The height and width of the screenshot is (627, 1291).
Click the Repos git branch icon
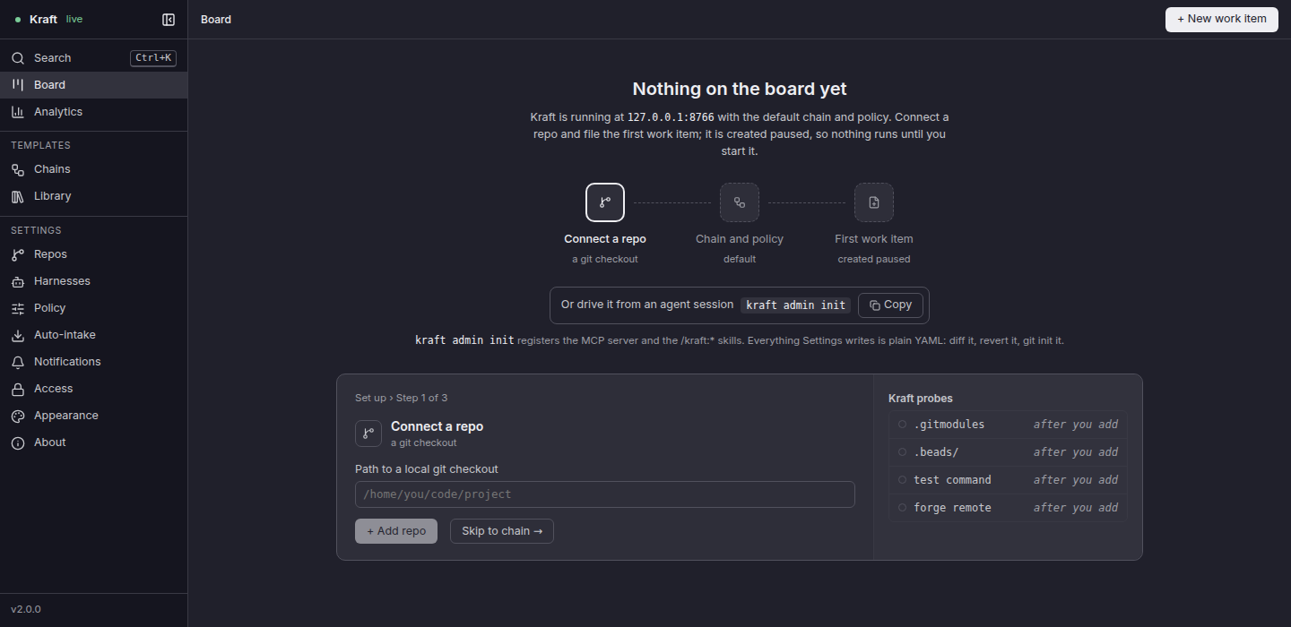click(x=17, y=254)
